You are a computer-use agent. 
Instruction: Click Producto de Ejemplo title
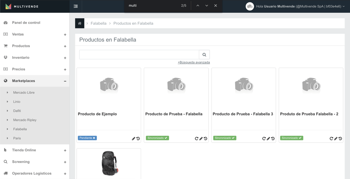[x=97, y=114]
